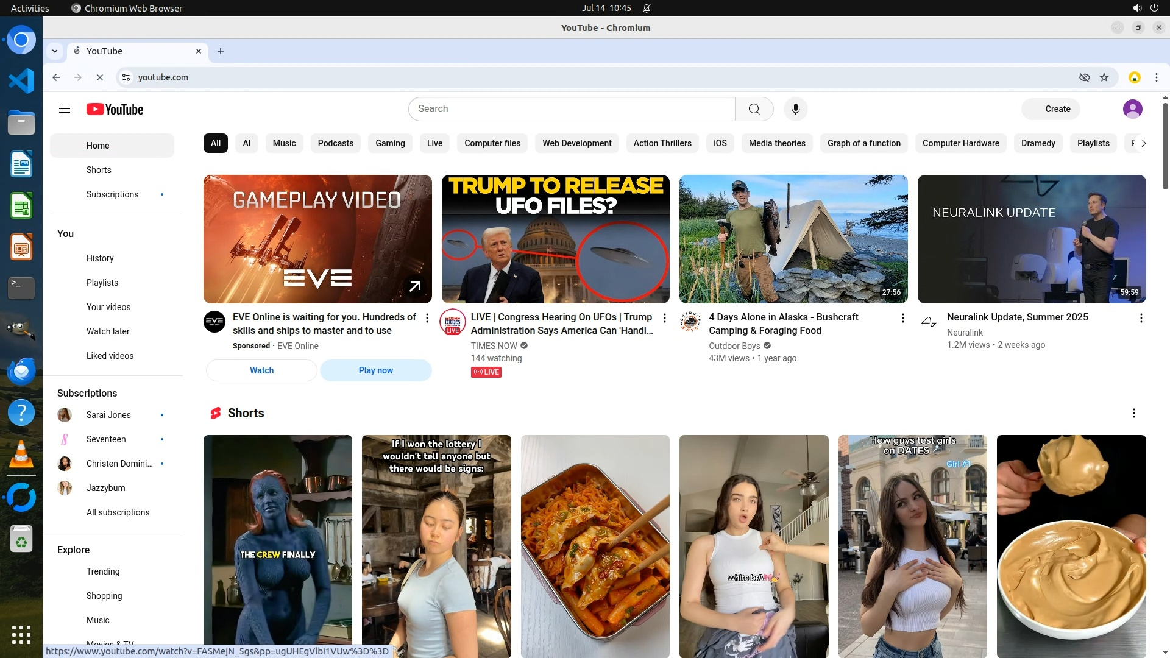Select the Gaming filter chip
Screen dimensions: 1170x658
[390, 143]
